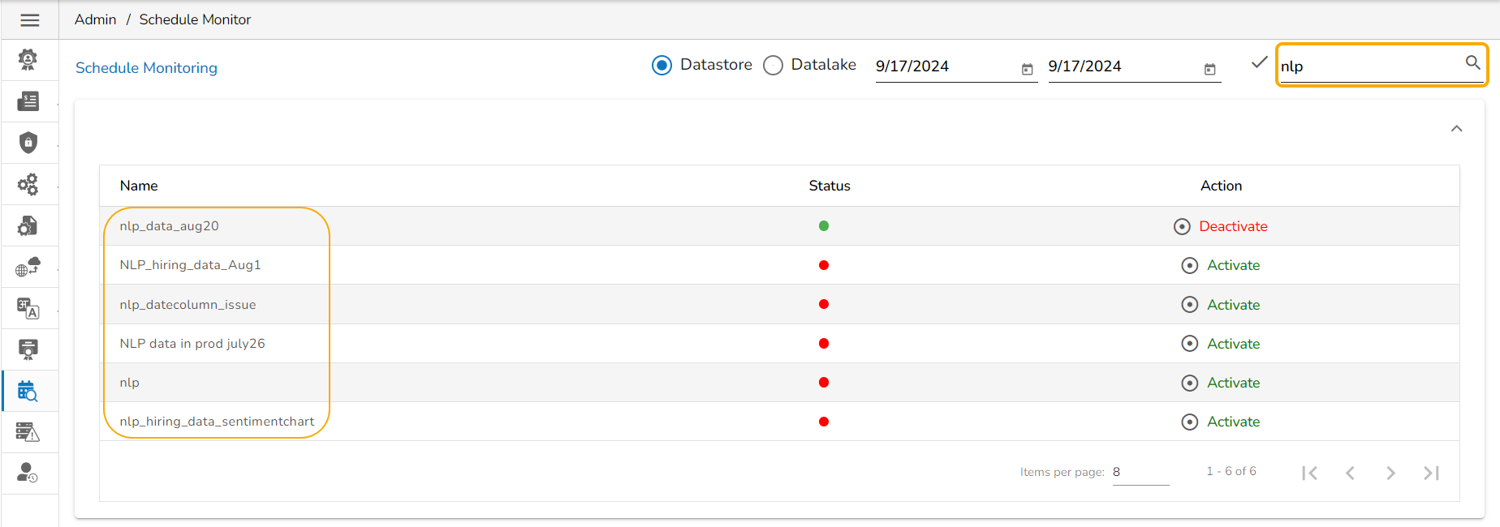The width and height of the screenshot is (1500, 527).
Task: Activate the NLP_hiring_data_Aug1 schedule
Action: pyautogui.click(x=1232, y=265)
